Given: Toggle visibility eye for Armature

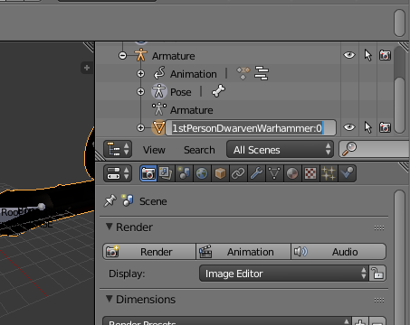Looking at the screenshot, I should coord(349,55).
